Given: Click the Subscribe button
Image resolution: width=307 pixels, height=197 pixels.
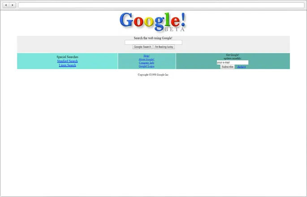Looking at the screenshot, I should point(227,67).
